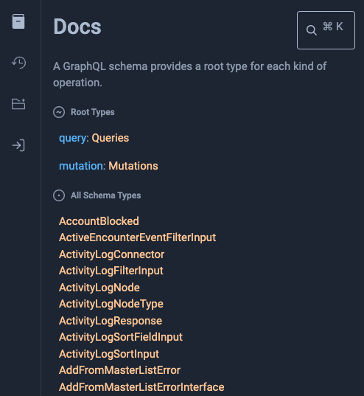Screen dimensions: 364x396
Task: Open the Queries root type
Action: [x=111, y=138]
